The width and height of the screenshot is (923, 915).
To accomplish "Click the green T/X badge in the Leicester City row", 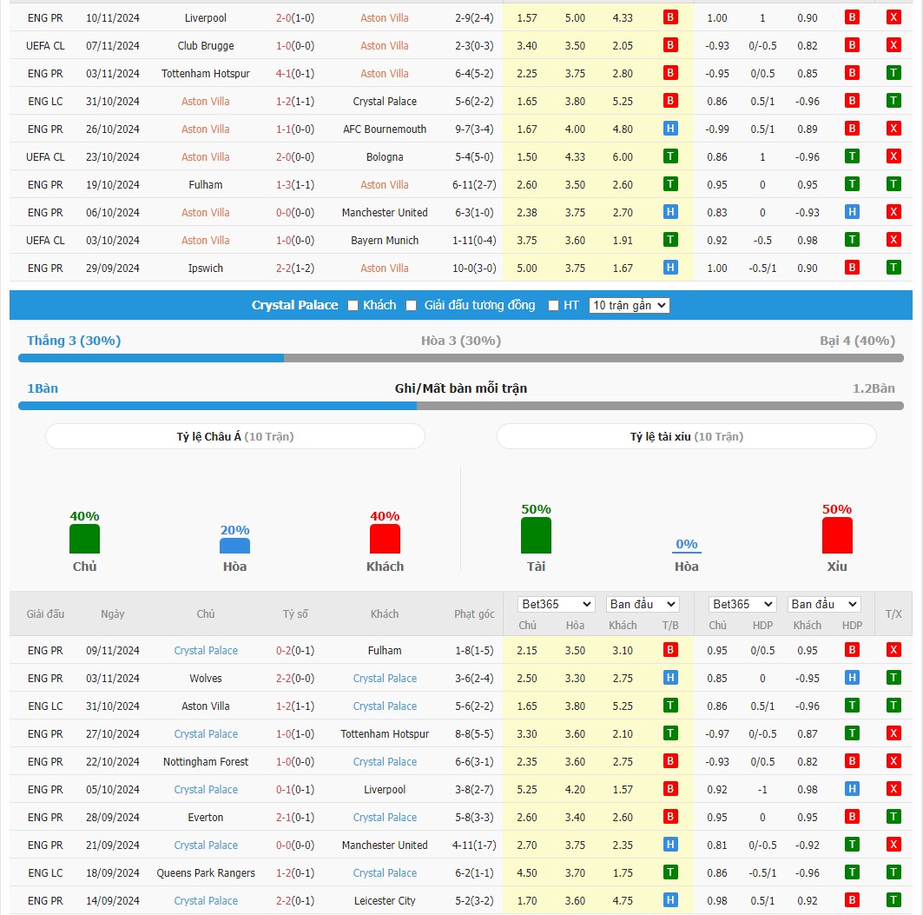I will point(893,901).
